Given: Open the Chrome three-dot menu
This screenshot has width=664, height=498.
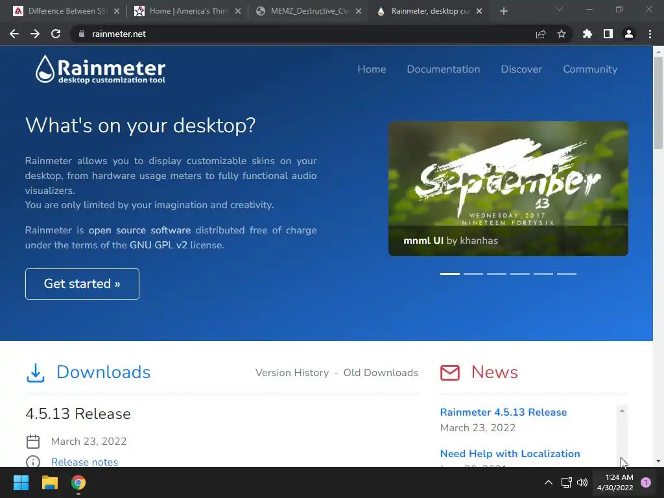Looking at the screenshot, I should coord(650,34).
